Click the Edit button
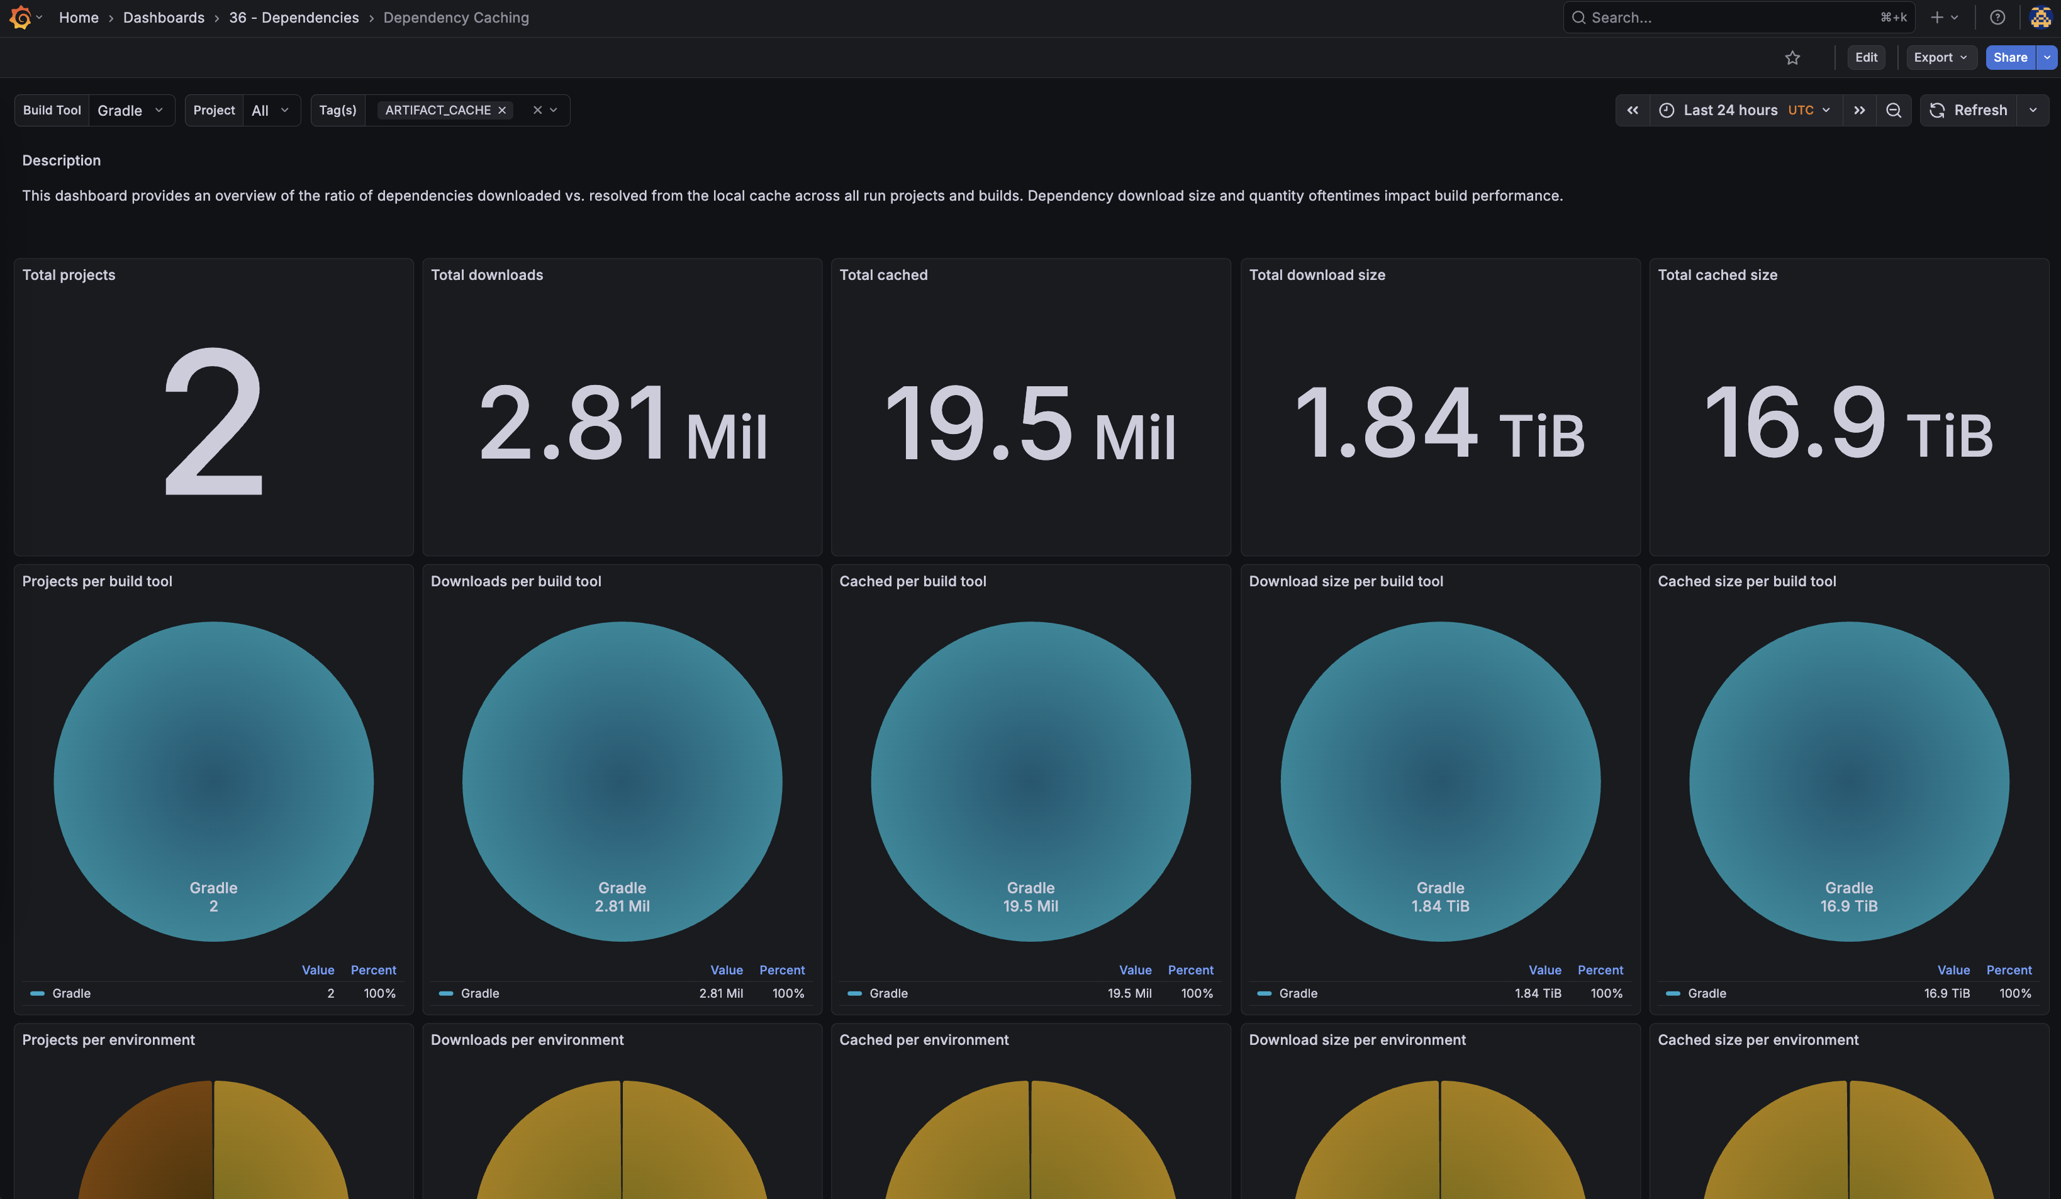Image resolution: width=2061 pixels, height=1199 pixels. click(x=1865, y=57)
